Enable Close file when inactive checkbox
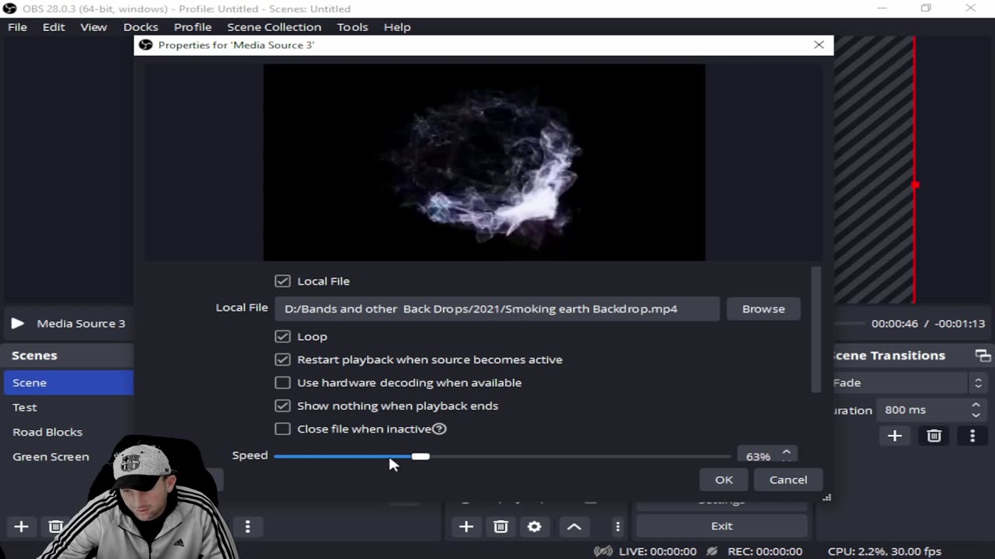 pos(282,429)
